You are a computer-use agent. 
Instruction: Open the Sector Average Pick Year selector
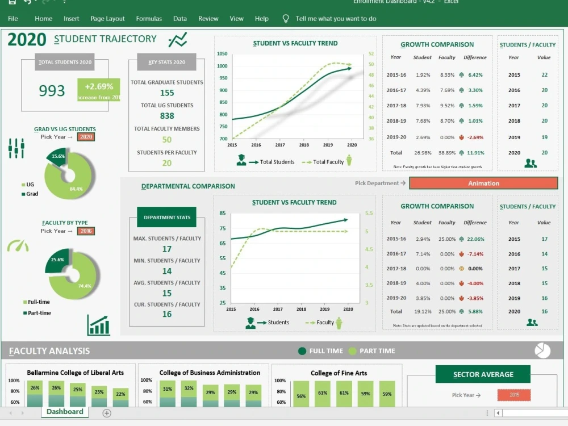(513, 395)
